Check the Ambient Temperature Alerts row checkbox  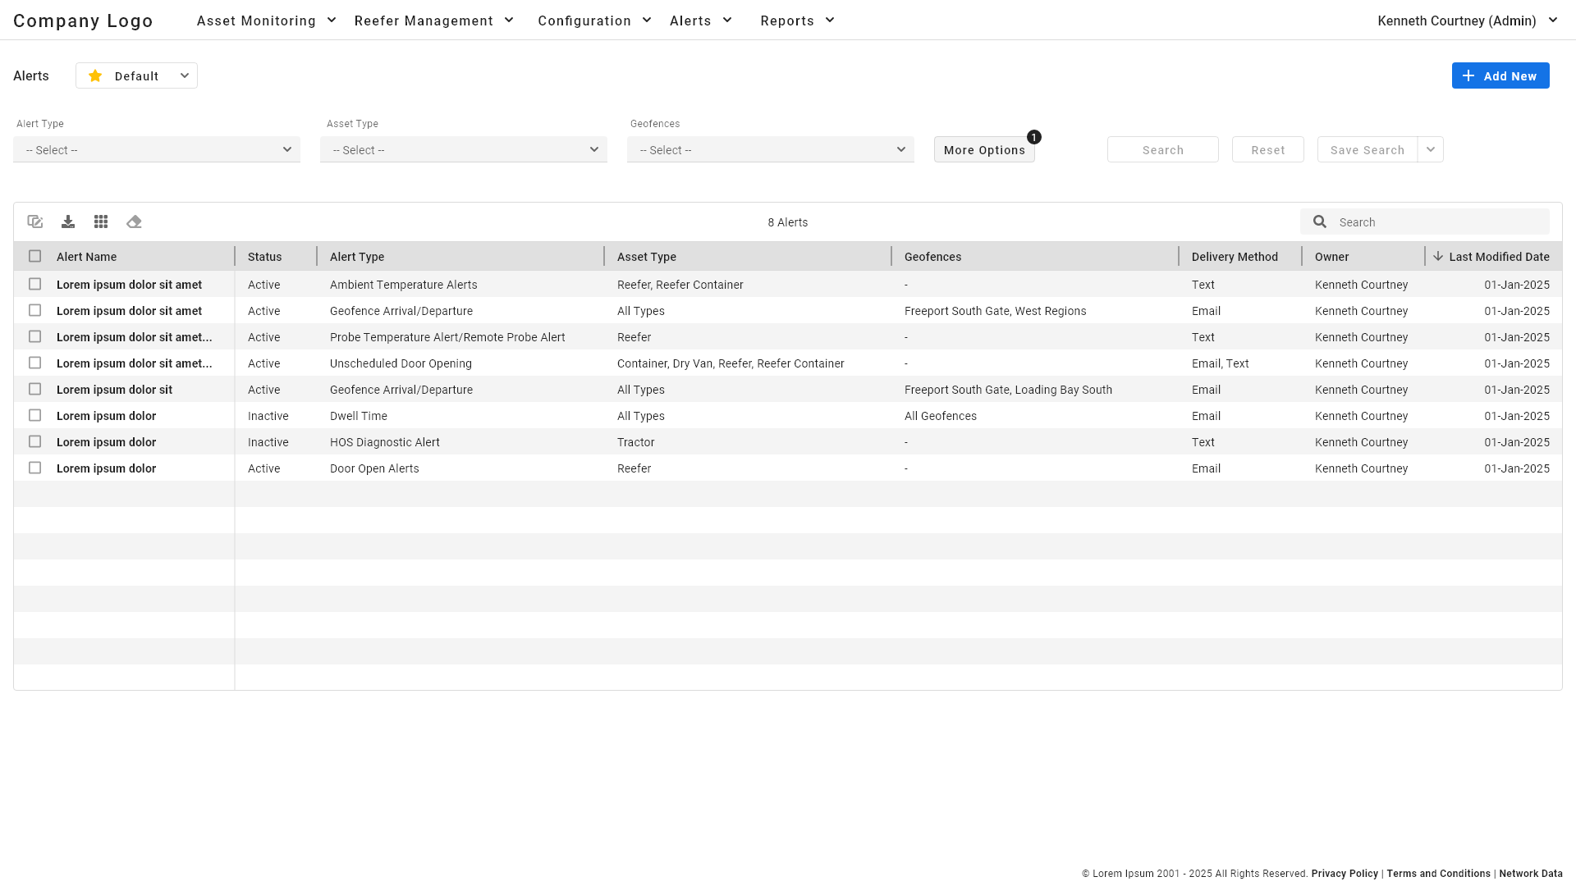[x=34, y=284]
